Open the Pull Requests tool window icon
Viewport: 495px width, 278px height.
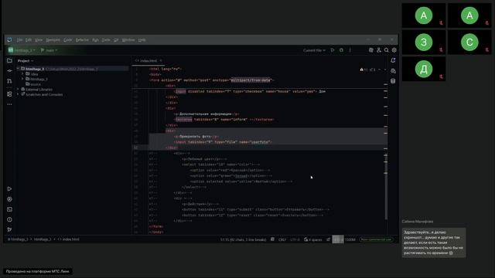click(x=9, y=81)
